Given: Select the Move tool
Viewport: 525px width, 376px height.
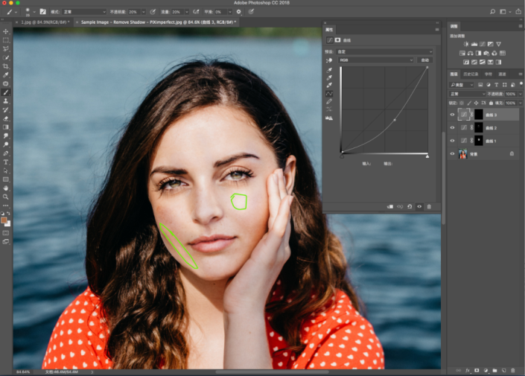Looking at the screenshot, I should (6, 31).
